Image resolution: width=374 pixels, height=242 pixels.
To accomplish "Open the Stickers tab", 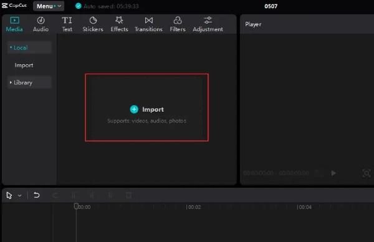I will coord(93,24).
